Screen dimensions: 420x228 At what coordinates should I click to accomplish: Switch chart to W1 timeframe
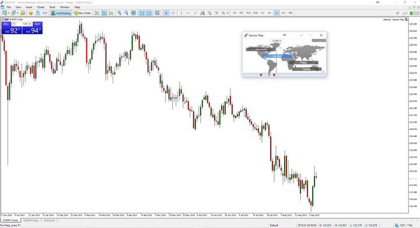click(x=283, y=13)
